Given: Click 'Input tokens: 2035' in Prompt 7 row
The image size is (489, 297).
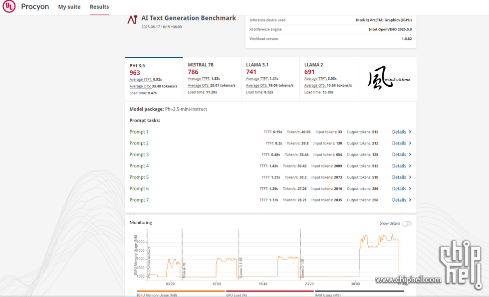Looking at the screenshot, I should point(326,200).
